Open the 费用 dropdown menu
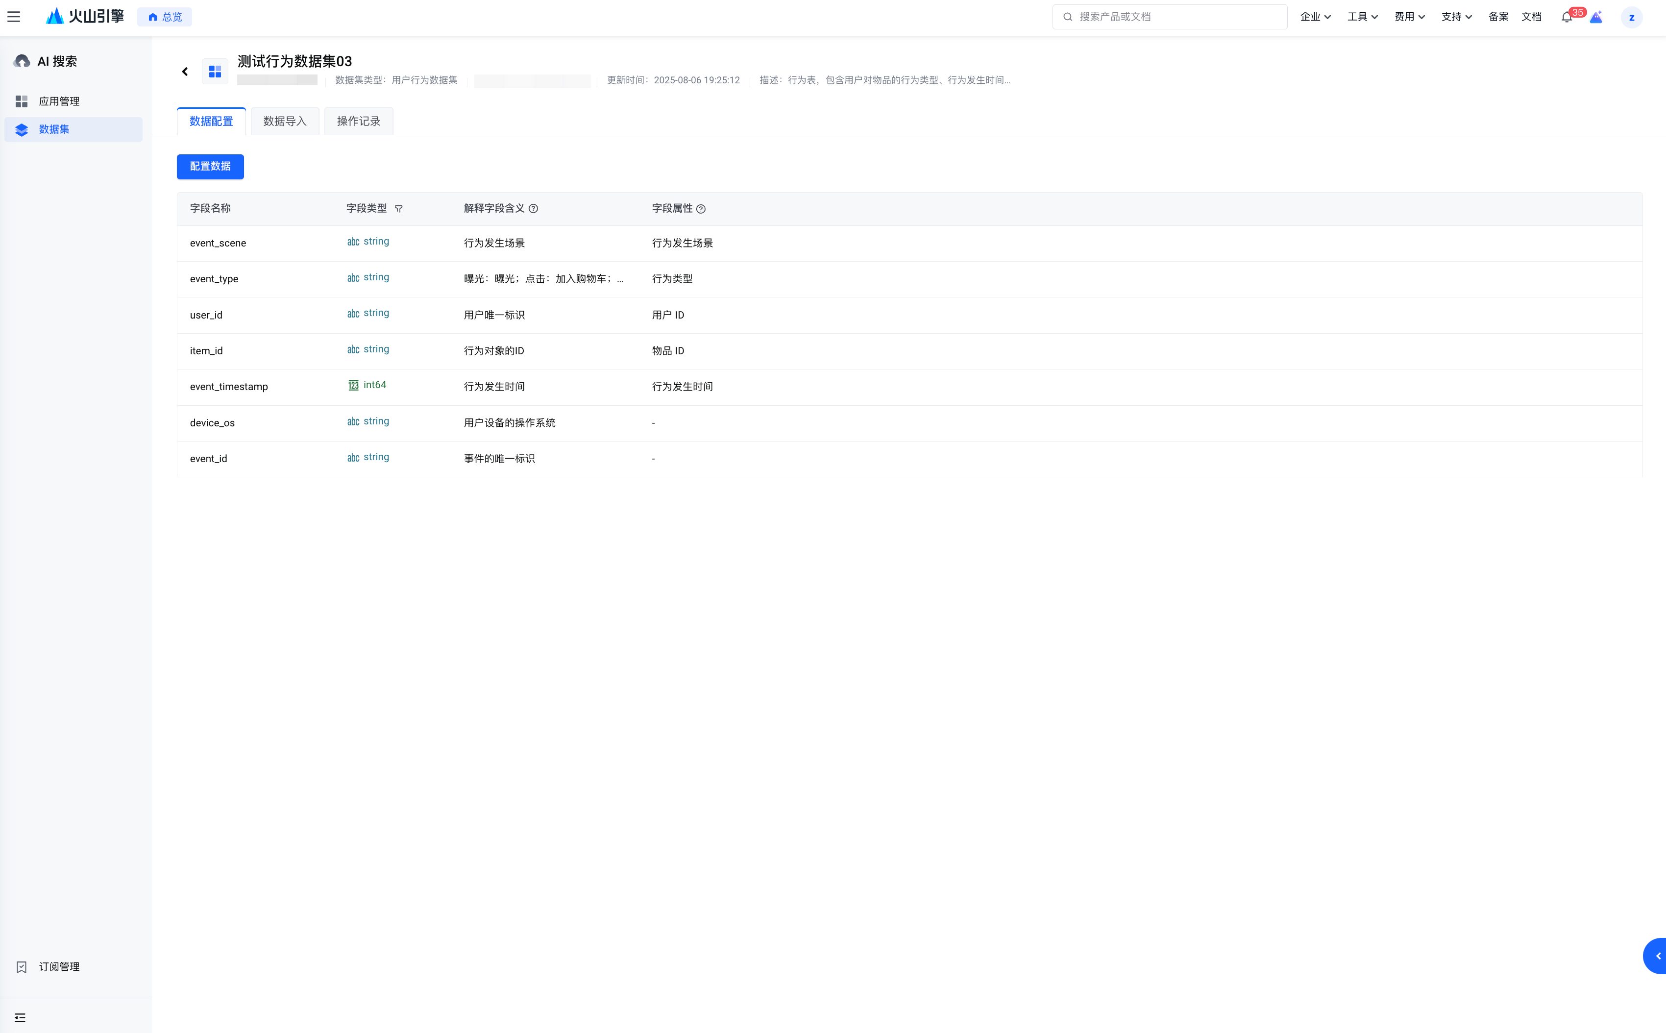This screenshot has height=1033, width=1666. (1409, 16)
